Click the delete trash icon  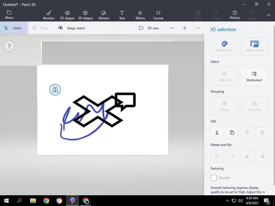[262, 133]
